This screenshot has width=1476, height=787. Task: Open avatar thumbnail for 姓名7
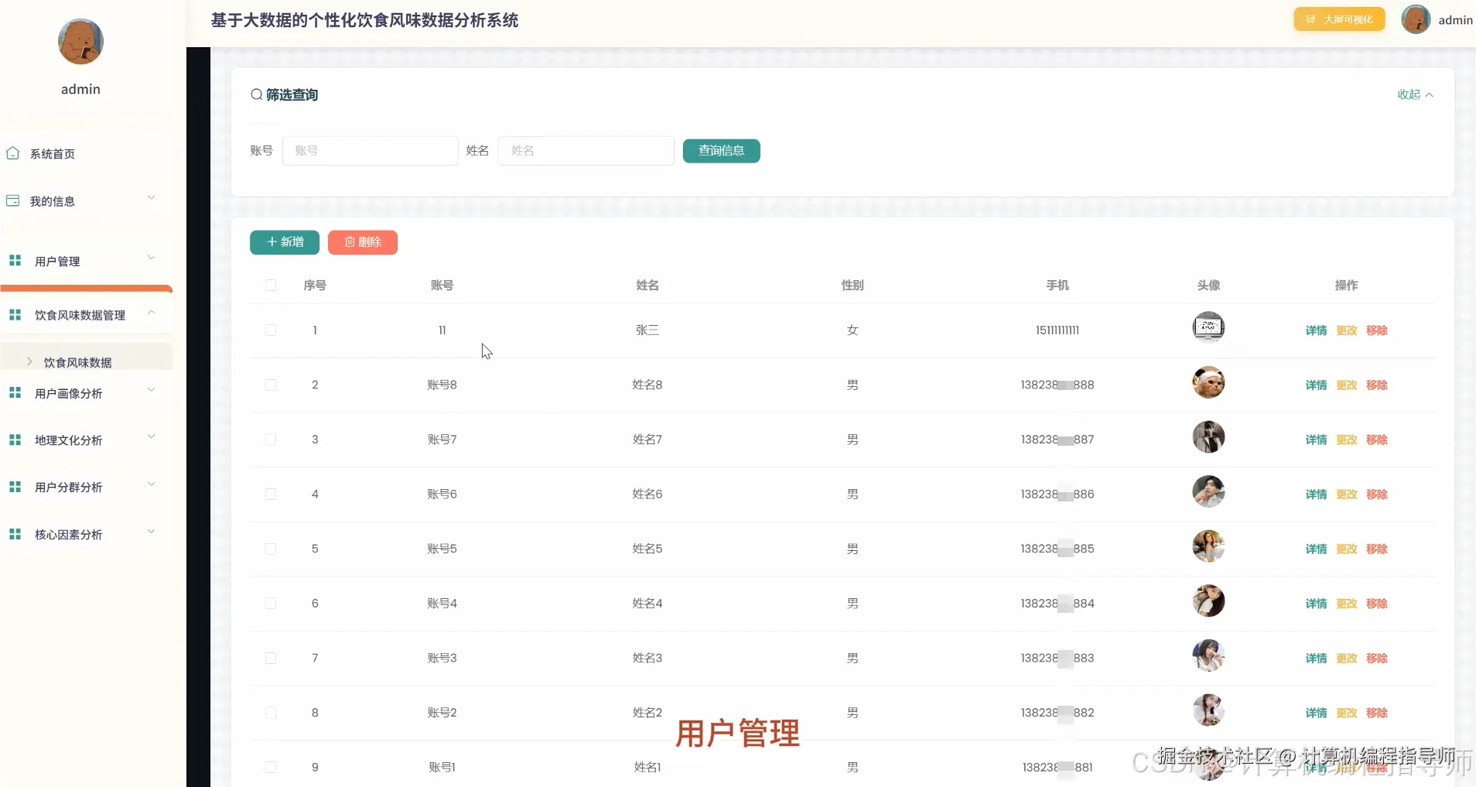click(1208, 437)
